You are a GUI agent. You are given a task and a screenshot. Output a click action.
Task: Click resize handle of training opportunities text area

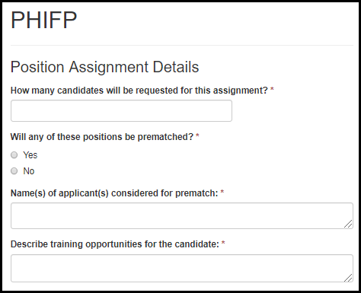pos(348,278)
